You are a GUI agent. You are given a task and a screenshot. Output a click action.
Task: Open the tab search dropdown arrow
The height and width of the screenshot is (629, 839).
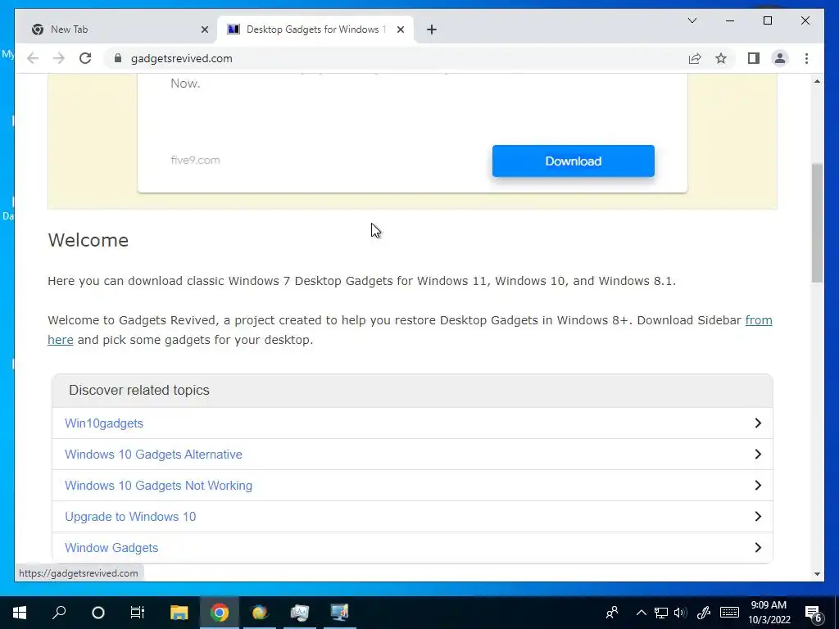[692, 20]
